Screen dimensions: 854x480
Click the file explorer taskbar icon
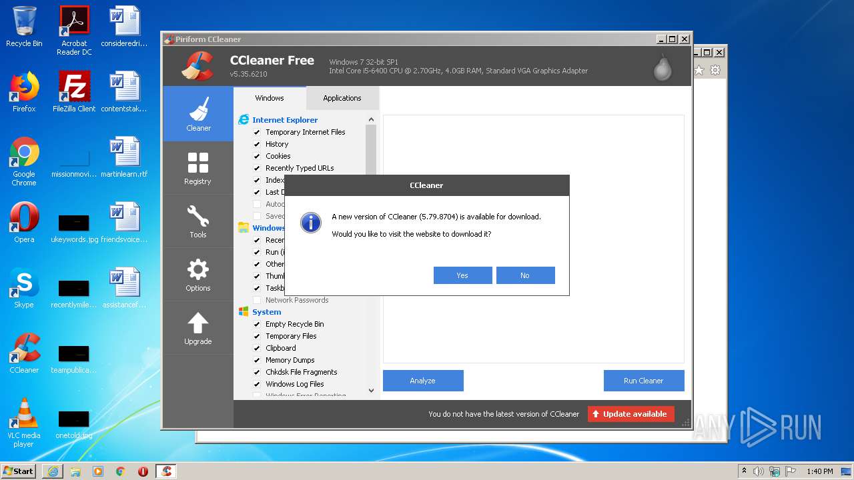coord(75,471)
